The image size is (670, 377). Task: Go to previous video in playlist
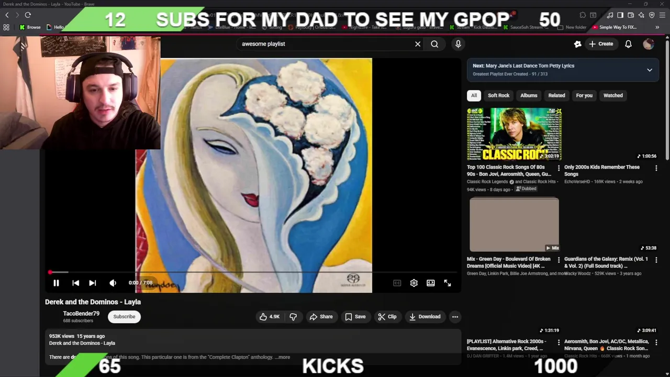click(75, 283)
